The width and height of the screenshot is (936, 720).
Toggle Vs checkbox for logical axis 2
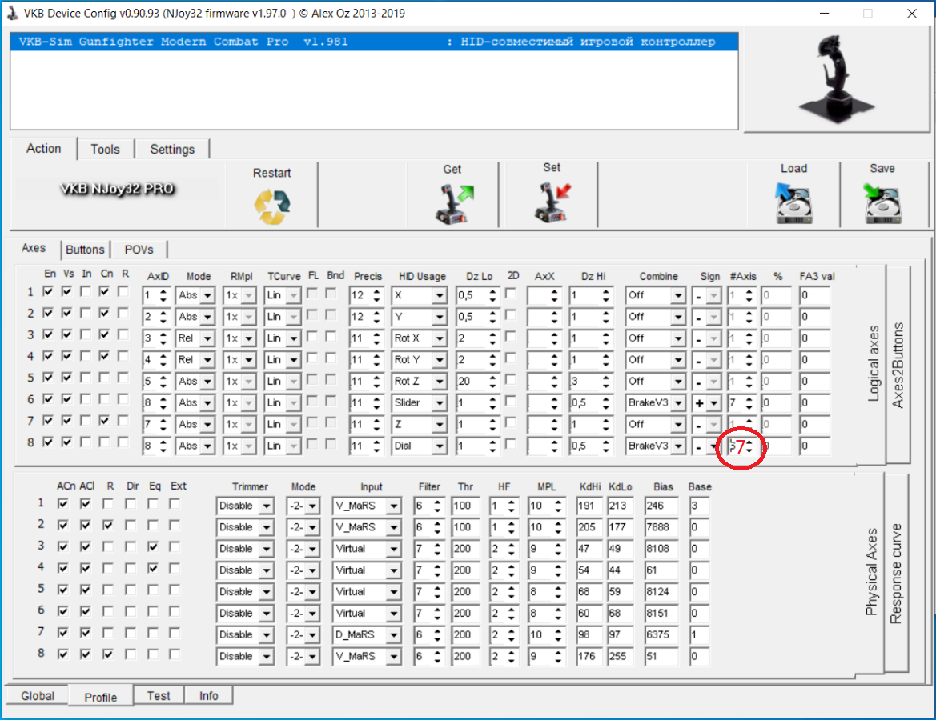(x=67, y=313)
